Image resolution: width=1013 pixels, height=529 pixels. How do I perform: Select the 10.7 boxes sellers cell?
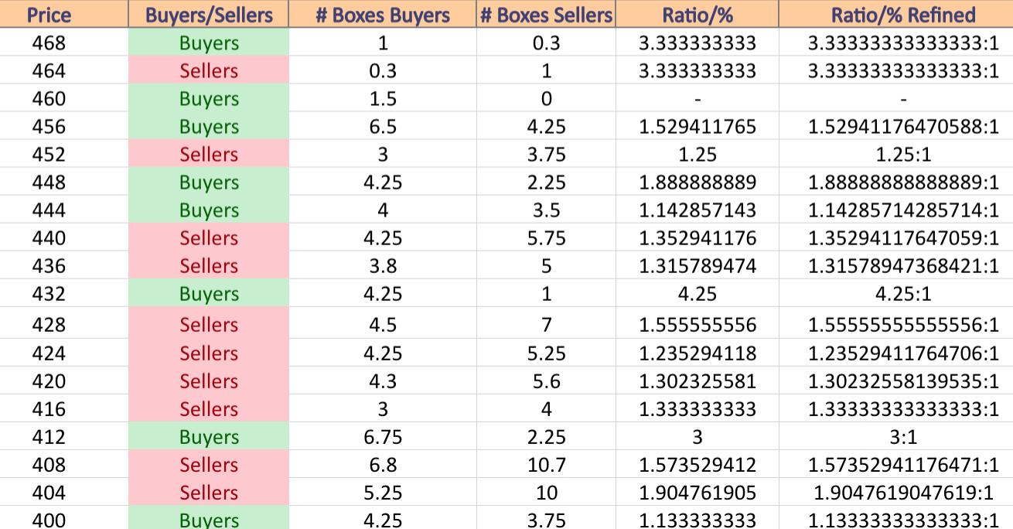click(x=546, y=464)
